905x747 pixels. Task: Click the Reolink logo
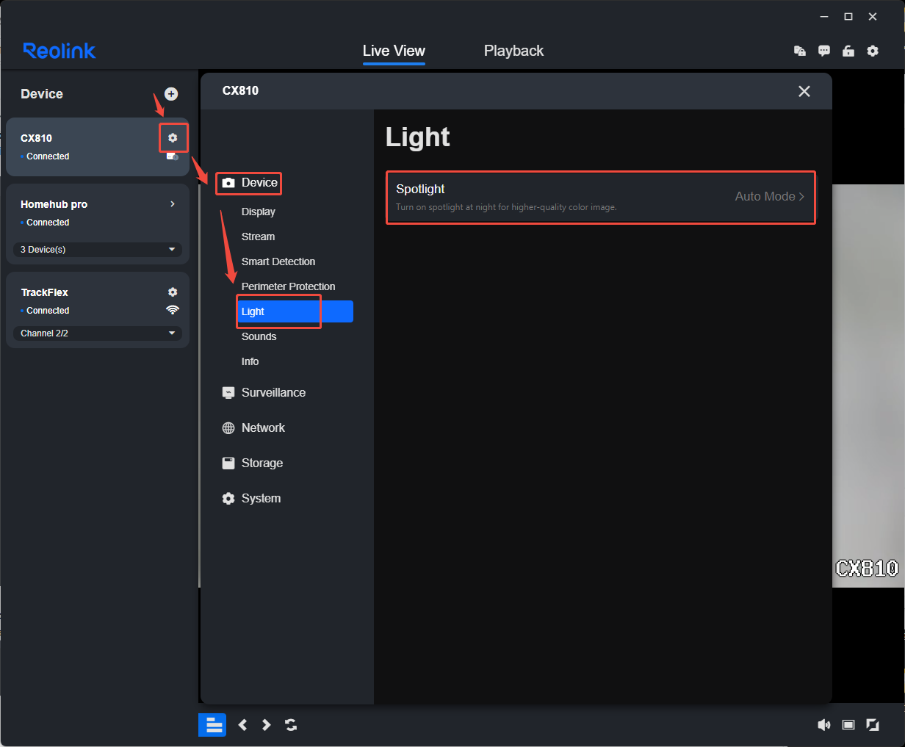(x=60, y=51)
